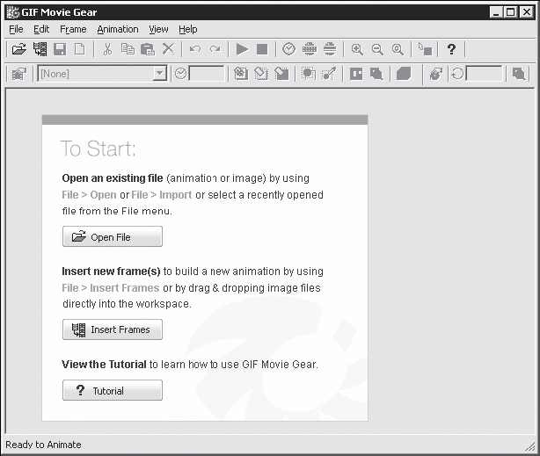This screenshot has width=540, height=456.
Task: Zoom out with the minus magnifier icon
Action: pos(377,50)
